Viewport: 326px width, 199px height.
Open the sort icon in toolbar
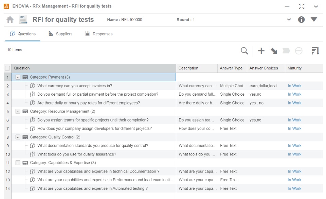[x=316, y=51]
